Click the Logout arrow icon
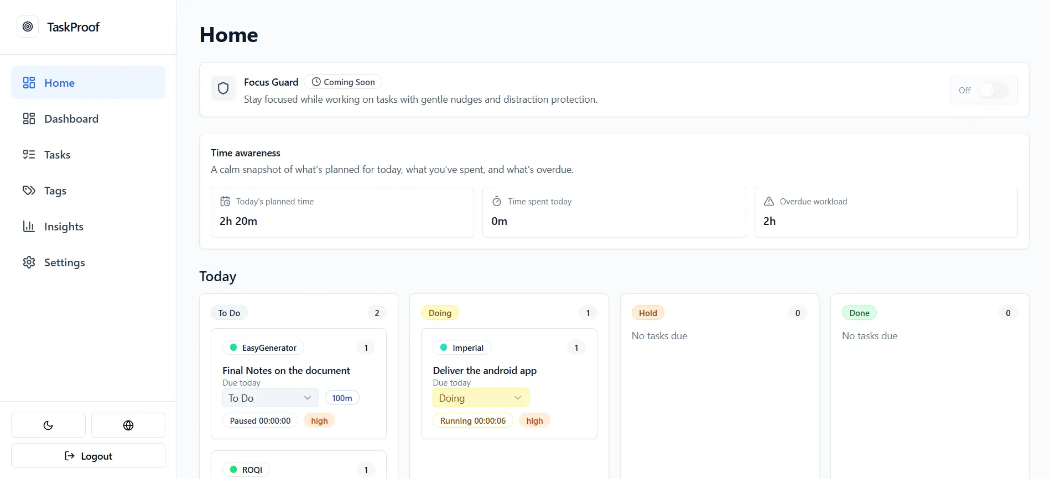1050x479 pixels. tap(70, 456)
